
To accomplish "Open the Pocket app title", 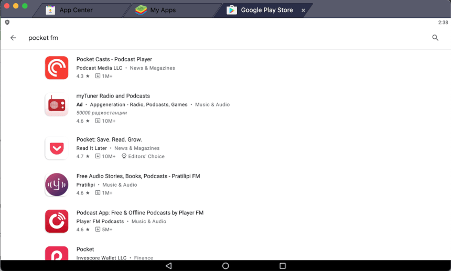I will [x=85, y=249].
